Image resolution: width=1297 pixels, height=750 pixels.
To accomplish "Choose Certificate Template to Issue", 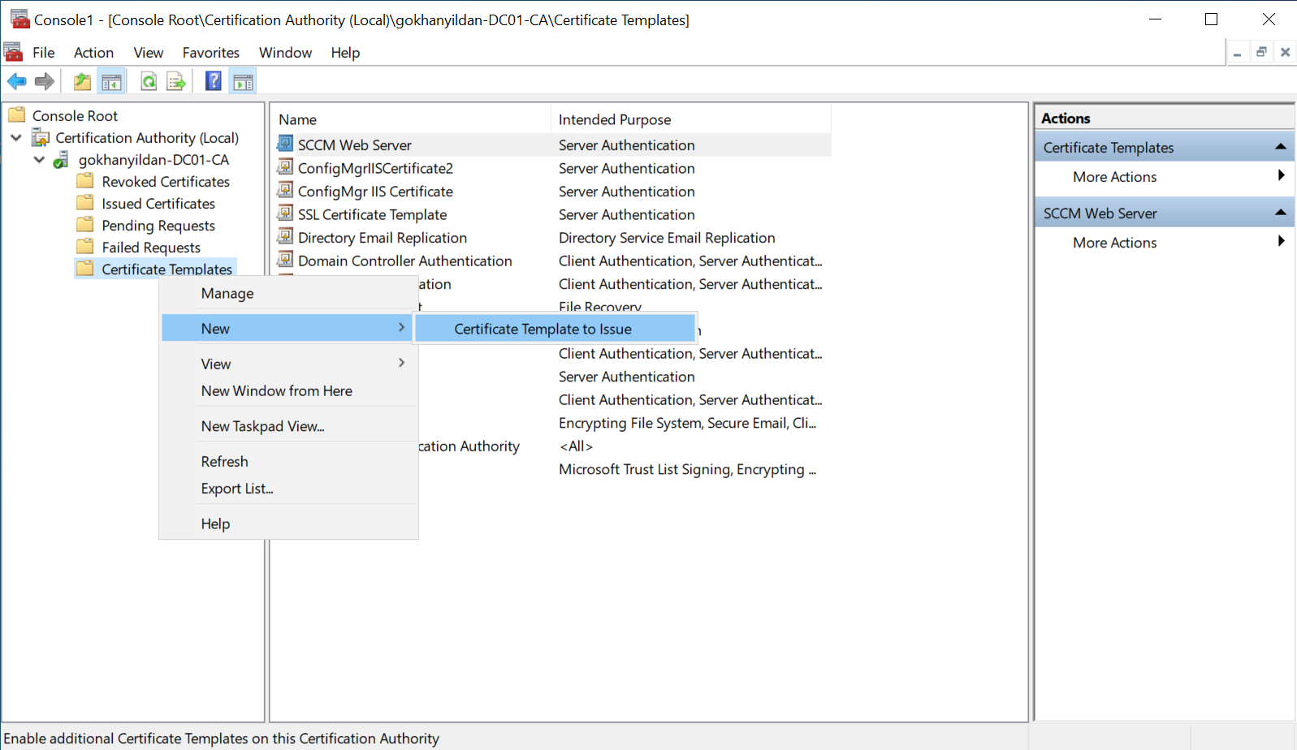I will click(x=555, y=329).
